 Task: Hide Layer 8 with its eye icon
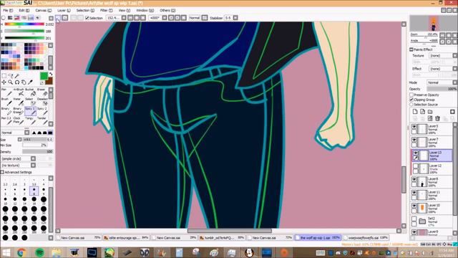click(x=414, y=179)
